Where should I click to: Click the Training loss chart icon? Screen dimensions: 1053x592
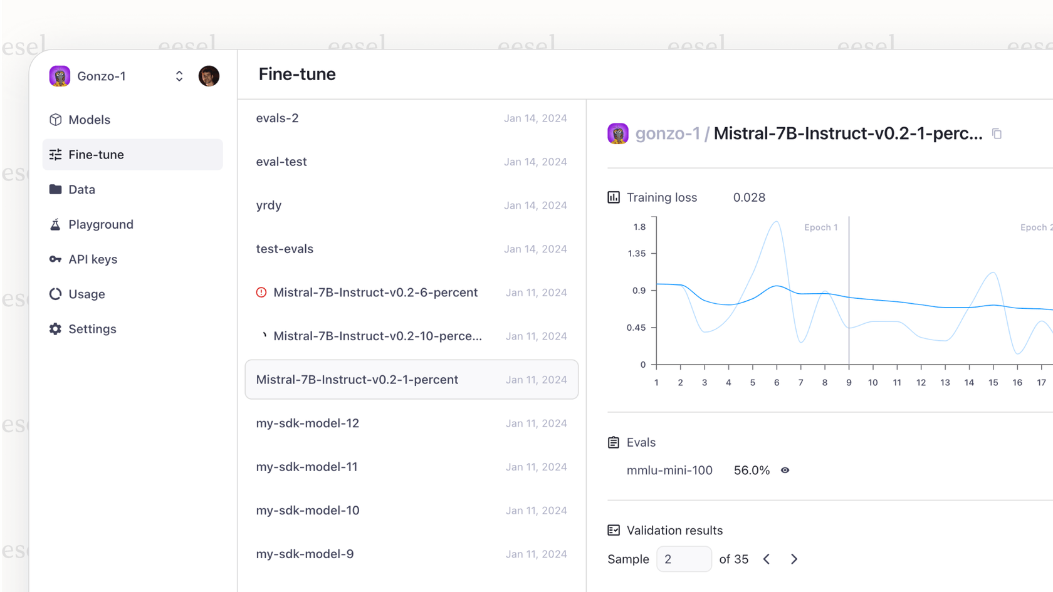(613, 197)
